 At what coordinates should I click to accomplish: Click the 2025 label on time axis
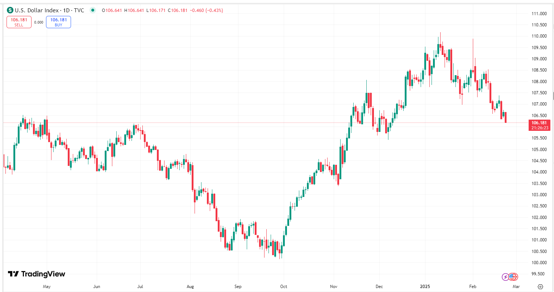coord(425,287)
